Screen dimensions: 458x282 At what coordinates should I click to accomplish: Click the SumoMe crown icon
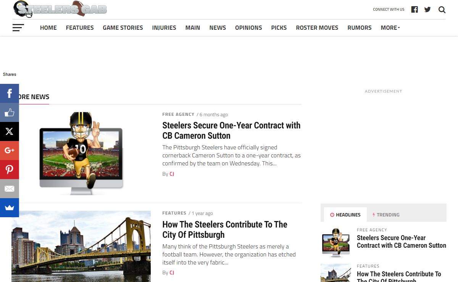coord(10,208)
